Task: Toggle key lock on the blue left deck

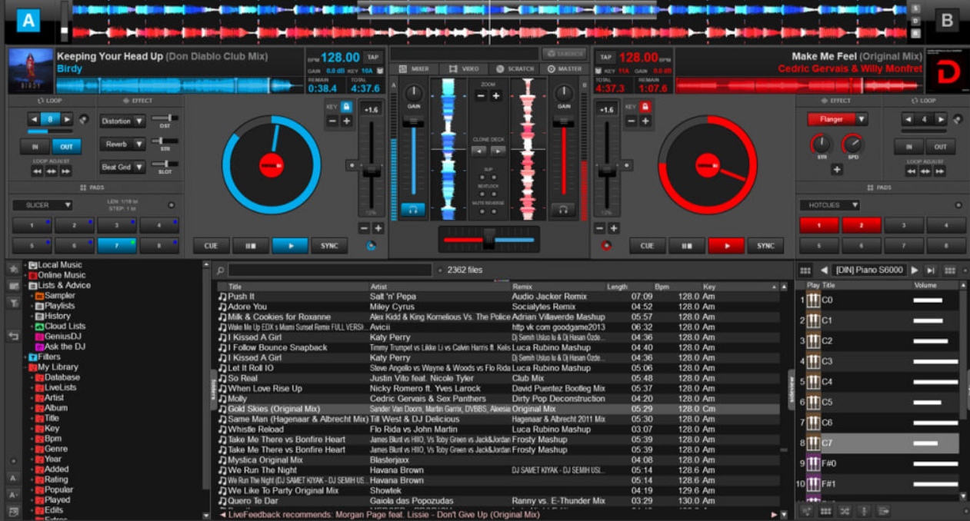Action: (x=346, y=107)
